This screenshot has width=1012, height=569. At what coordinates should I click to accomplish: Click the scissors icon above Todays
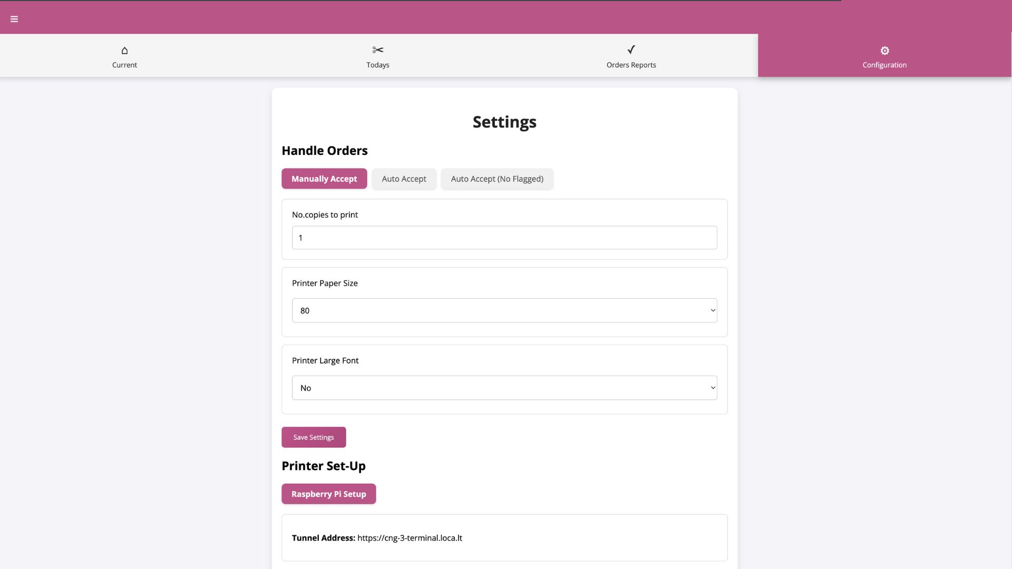tap(377, 50)
